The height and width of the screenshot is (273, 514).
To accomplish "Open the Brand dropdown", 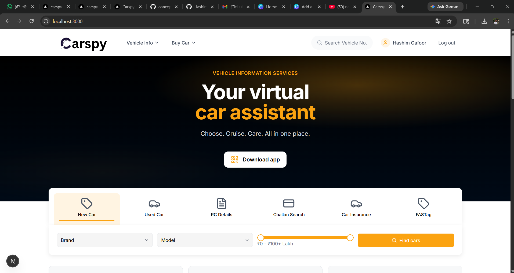I will [105, 240].
